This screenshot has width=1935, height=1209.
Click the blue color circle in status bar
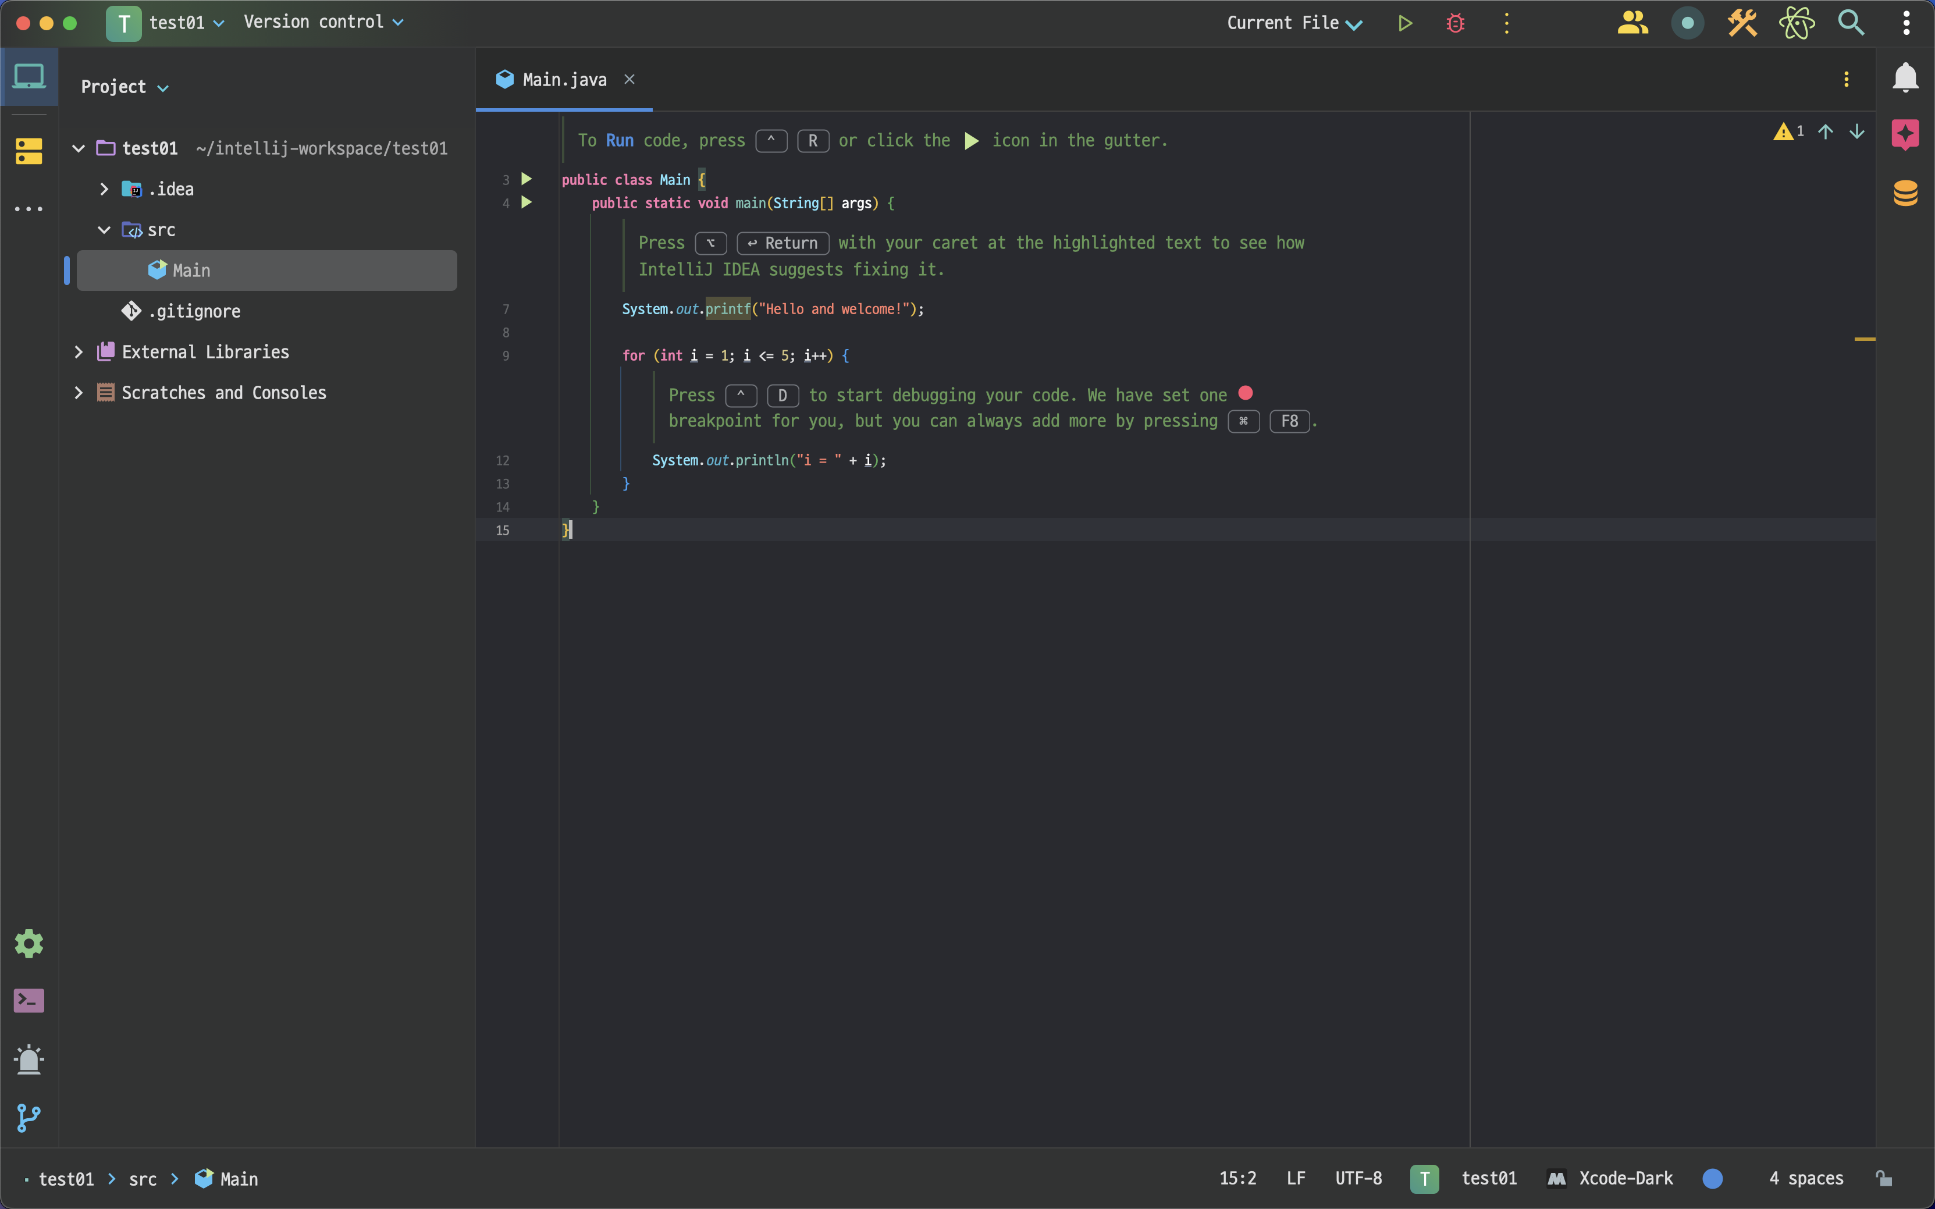[x=1712, y=1178]
